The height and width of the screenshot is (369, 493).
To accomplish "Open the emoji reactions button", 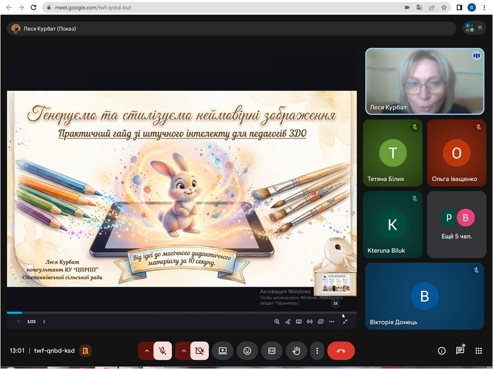I will click(x=247, y=351).
